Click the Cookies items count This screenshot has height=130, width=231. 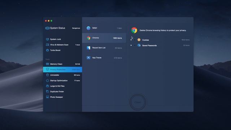[186, 40]
